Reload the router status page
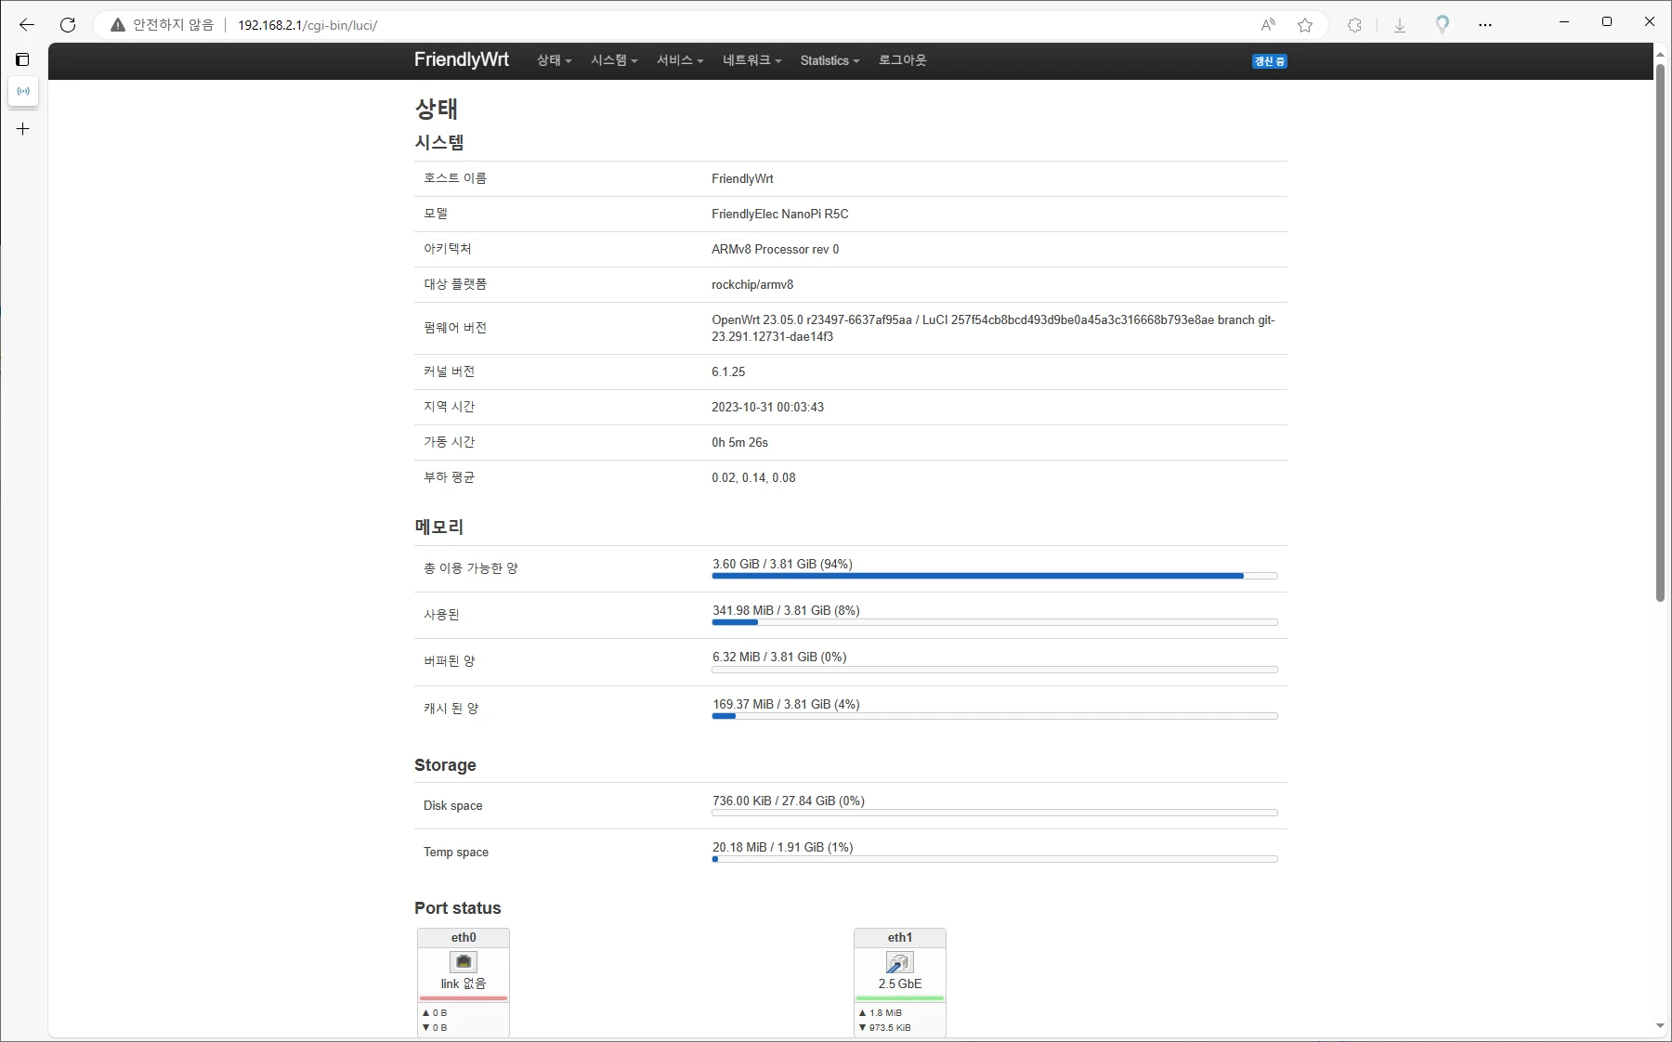 [68, 25]
